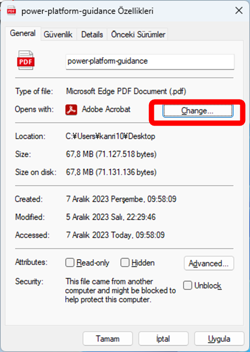Click the Adobe Acrobat application icon
Screen dimensions: 250x352
[x=71, y=110]
